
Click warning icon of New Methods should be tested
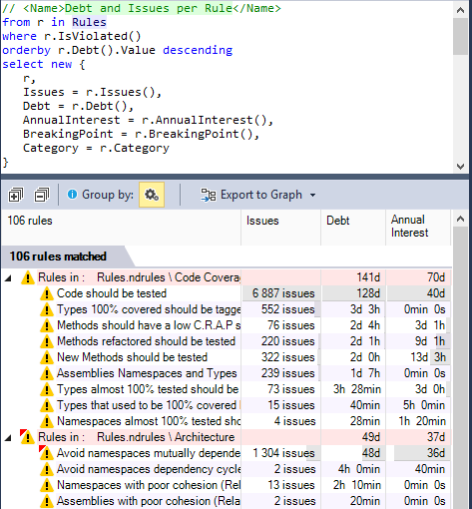coord(47,357)
